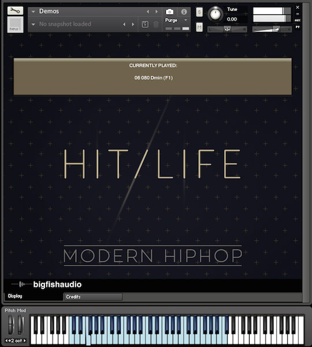Viewport: 312px width, 347px height.
Task: Click the 'new' instrument icon
Action: click(x=15, y=24)
